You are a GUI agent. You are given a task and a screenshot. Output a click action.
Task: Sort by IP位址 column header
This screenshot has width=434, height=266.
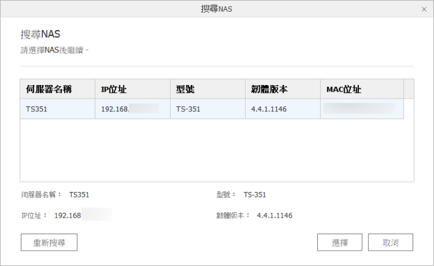(x=133, y=89)
